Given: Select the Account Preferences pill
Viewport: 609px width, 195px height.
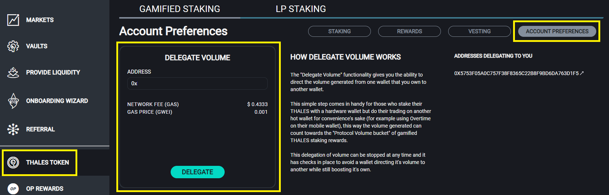Looking at the screenshot, I should (557, 31).
